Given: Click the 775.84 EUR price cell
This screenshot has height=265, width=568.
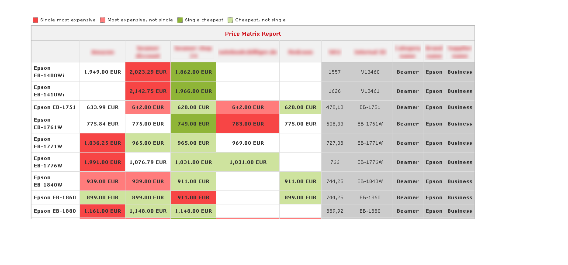Looking at the screenshot, I should click(103, 124).
